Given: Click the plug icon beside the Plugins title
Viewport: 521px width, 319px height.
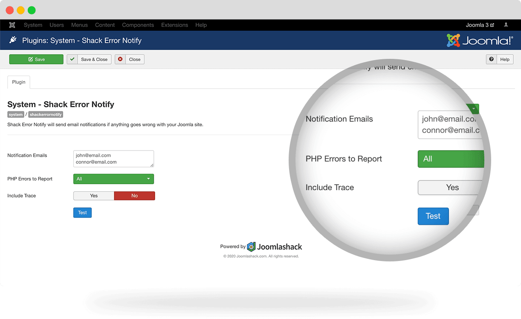Looking at the screenshot, I should 13,40.
